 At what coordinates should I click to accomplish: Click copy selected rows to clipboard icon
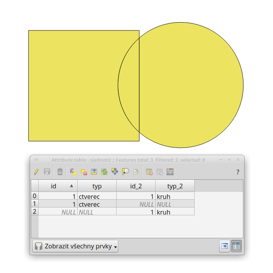click(x=136, y=172)
